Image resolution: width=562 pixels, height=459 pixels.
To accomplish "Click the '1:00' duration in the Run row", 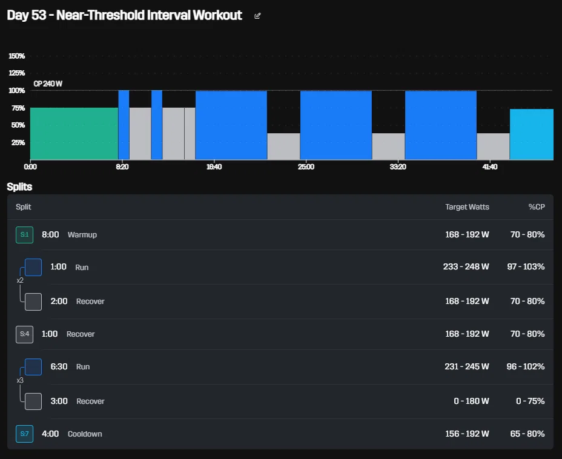I will [58, 267].
